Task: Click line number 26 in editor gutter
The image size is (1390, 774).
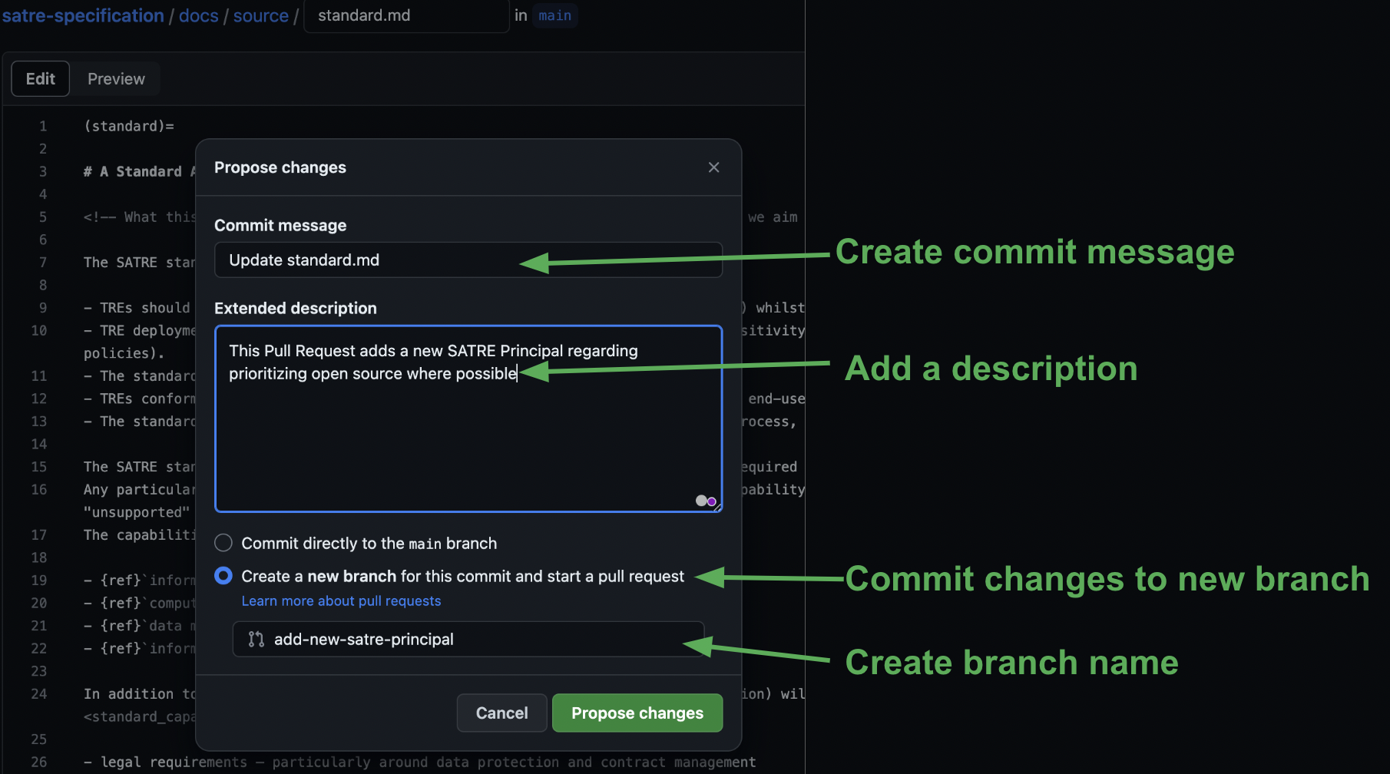Action: click(x=39, y=762)
